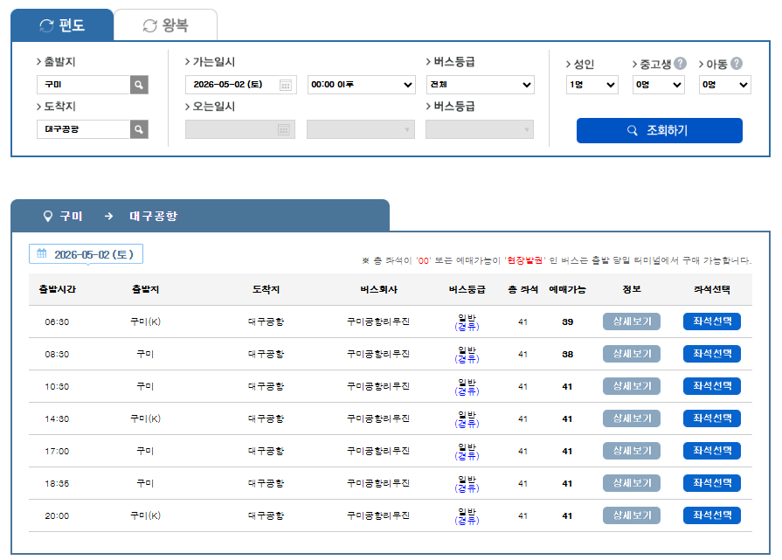This screenshot has width=782, height=560.
Task: Click 좌석선택 for the 18:35 bus
Action: point(712,483)
